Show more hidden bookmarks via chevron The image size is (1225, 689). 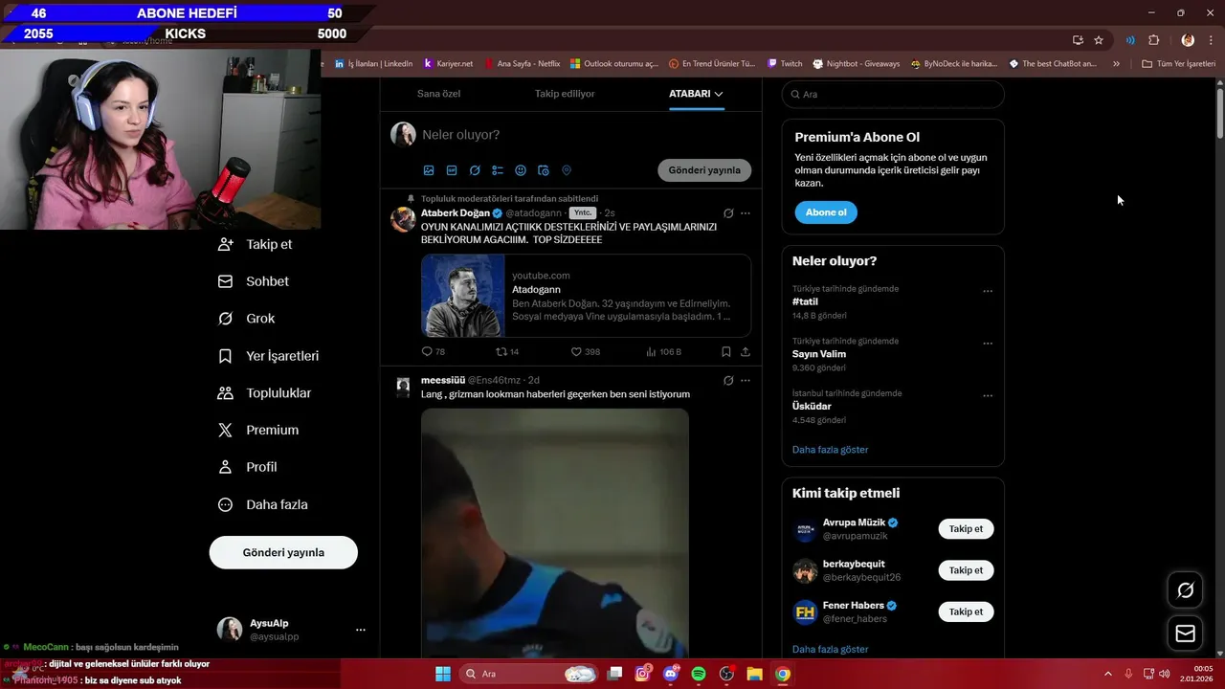1116,64
